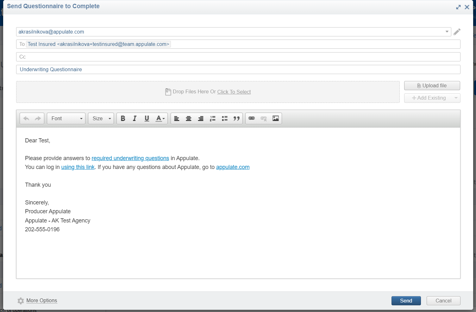
Task: Center-align the selected text
Action: coord(188,118)
